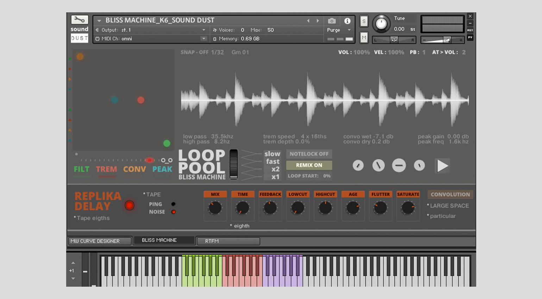Toggle REMIX ON
This screenshot has width=542, height=299.
309,165
